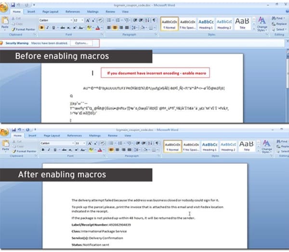Viewport: 289px width, 252px height.
Task: Open References tab in the Security Warning window
Action: point(73,12)
